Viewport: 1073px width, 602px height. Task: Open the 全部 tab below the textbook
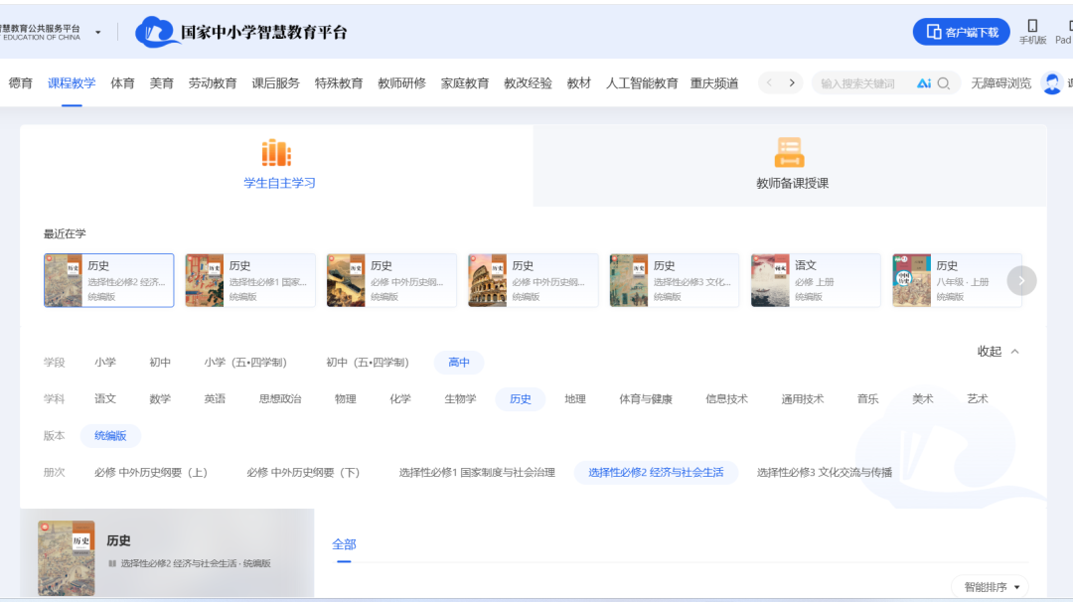(x=345, y=544)
